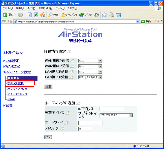Open WAN側RIP送信 dropdown
The height and width of the screenshot is (149, 164).
point(90,61)
